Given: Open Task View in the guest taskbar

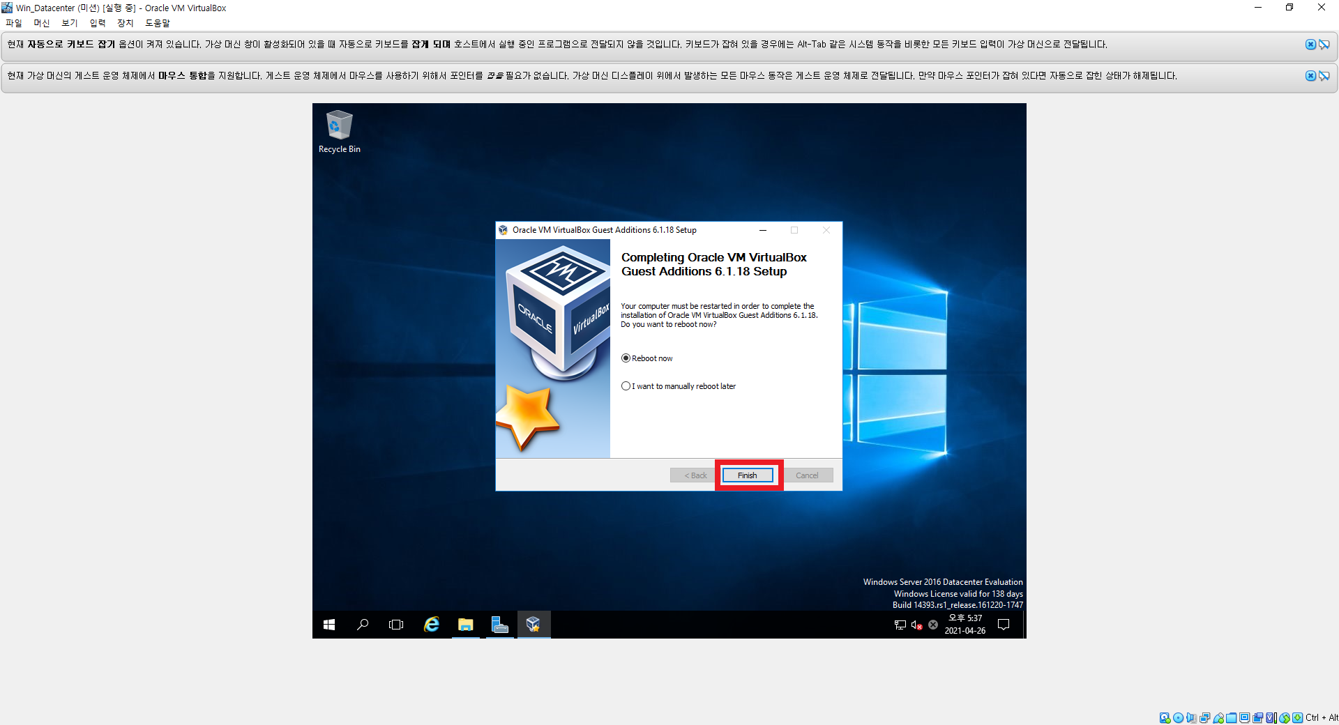Looking at the screenshot, I should tap(396, 625).
